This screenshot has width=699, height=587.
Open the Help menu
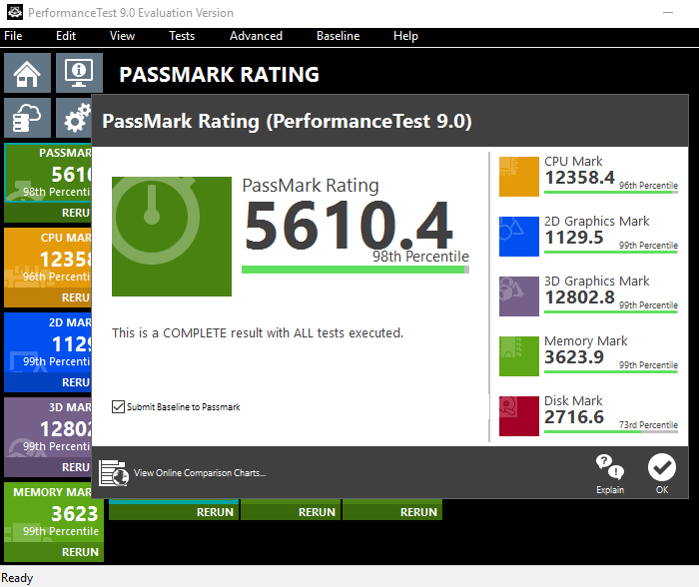405,36
